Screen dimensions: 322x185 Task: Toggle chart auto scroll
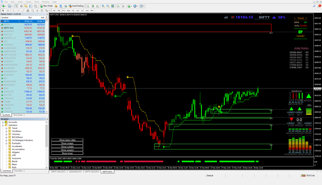click(119, 6)
